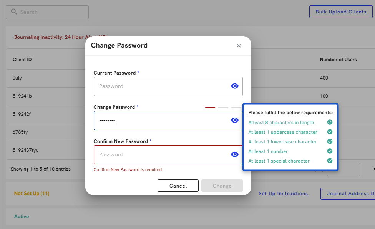The height and width of the screenshot is (229, 375).
Task: Click the search magnifier icon
Action: [14, 12]
